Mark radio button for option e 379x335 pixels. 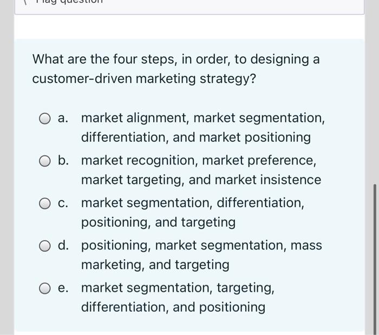point(45,288)
